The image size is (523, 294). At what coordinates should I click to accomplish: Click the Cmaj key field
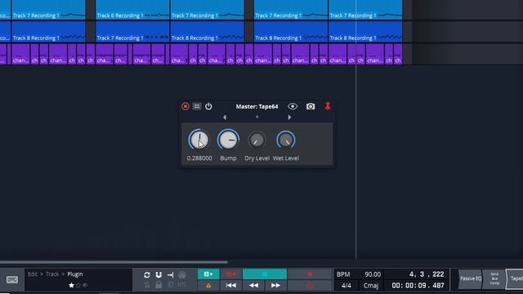point(371,286)
